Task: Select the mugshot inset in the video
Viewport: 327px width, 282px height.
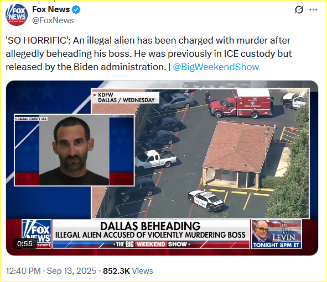Action: tap(74, 150)
